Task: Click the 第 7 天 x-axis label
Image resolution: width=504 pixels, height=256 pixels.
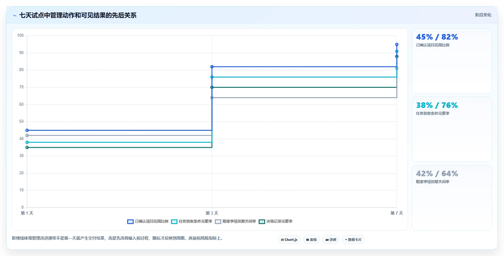Action: coord(397,213)
